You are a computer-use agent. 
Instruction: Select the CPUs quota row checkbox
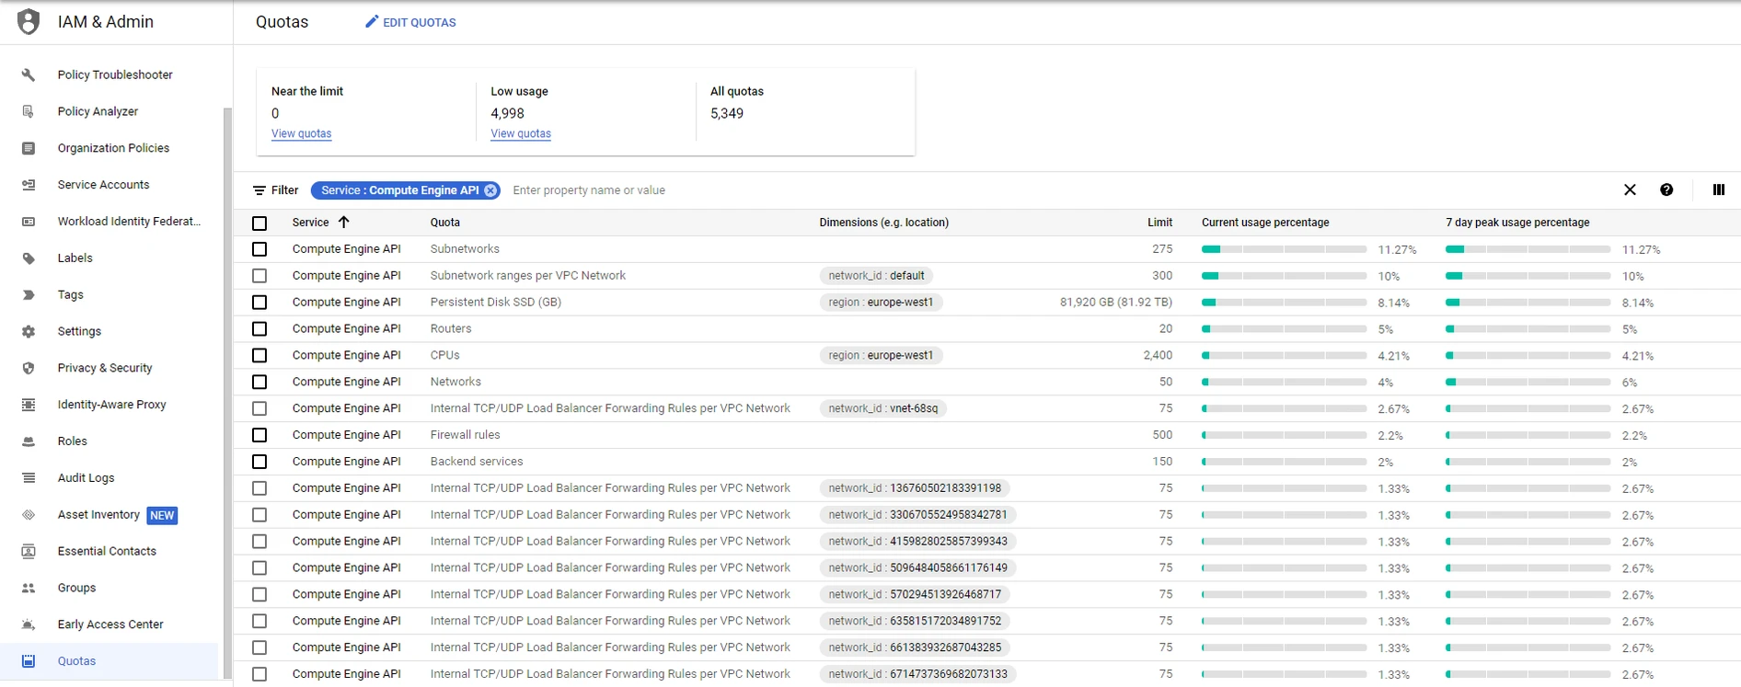(x=259, y=356)
